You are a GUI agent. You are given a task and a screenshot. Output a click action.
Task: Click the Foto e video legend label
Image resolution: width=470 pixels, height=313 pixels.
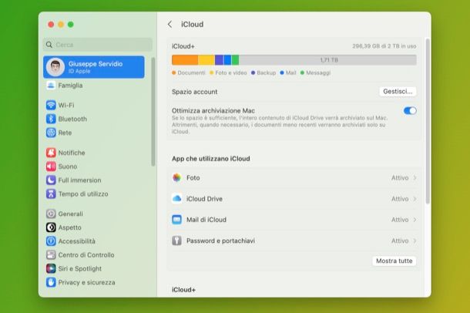pyautogui.click(x=231, y=72)
